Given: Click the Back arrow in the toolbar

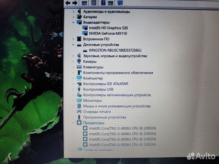Looking at the screenshot, I should [x=68, y=3].
